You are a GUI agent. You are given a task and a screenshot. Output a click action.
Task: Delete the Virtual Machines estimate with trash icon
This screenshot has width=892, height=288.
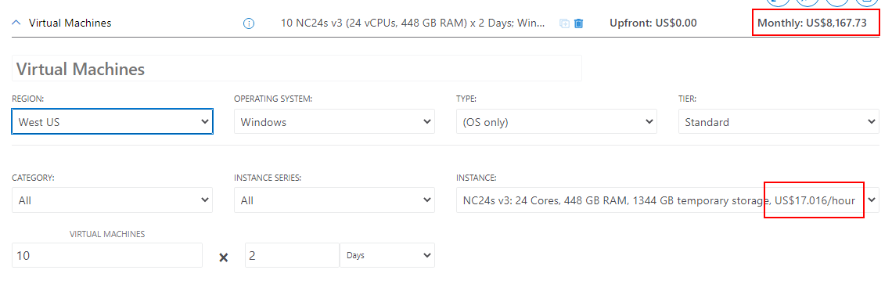pos(578,24)
